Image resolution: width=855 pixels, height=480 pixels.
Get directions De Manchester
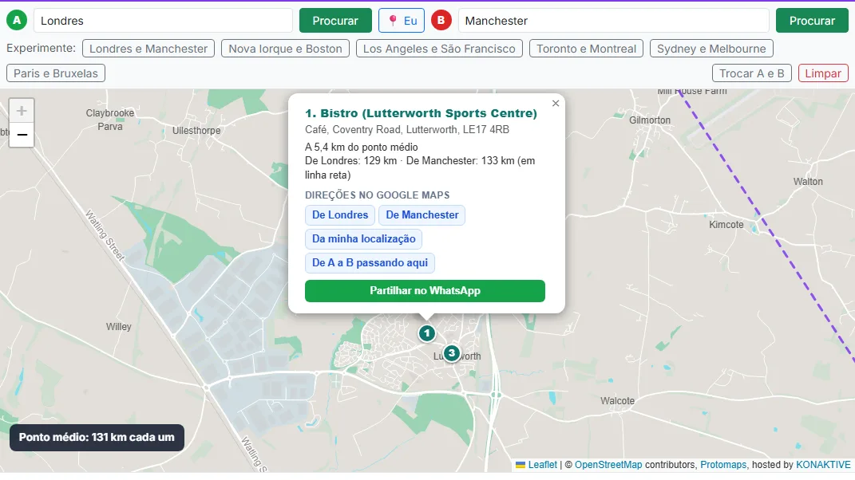click(x=422, y=214)
